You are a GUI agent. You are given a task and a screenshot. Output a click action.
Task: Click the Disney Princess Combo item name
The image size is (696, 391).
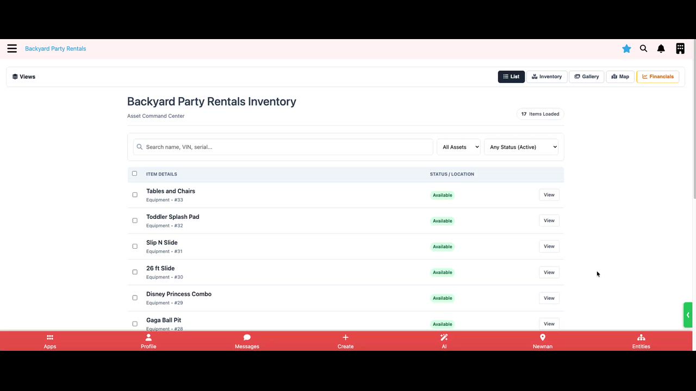[x=179, y=294]
